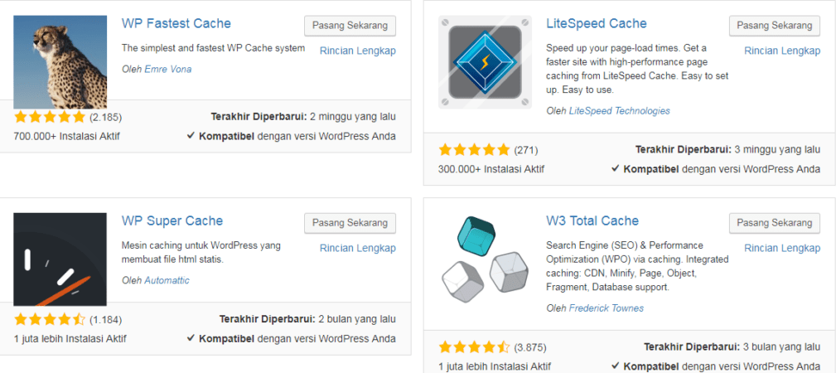Open the WP Fastest Cache title link
Image resolution: width=836 pixels, height=373 pixels.
tap(176, 23)
